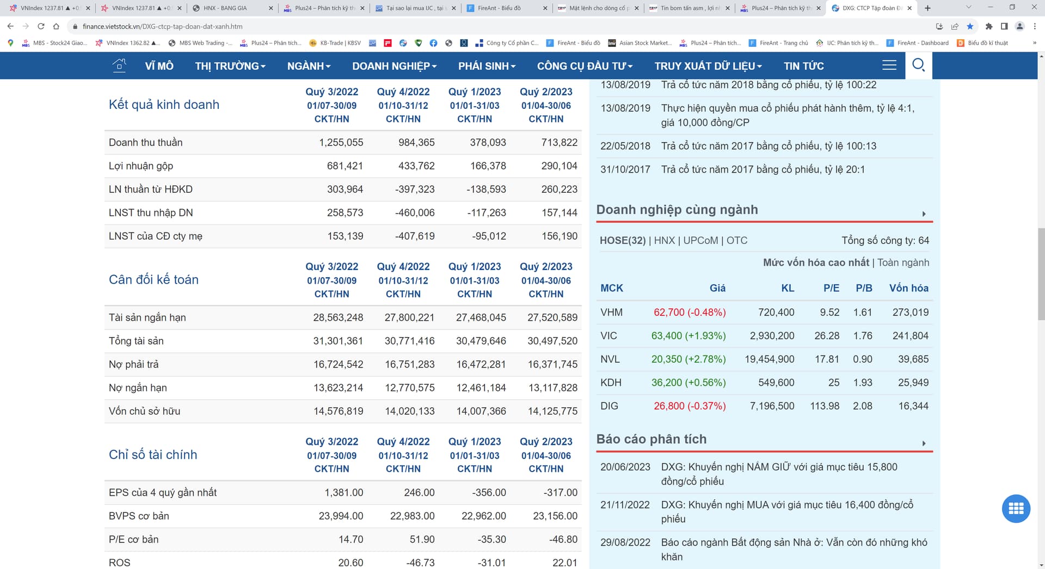Open the hamburger menu icon
The image size is (1045, 569).
[x=889, y=65]
